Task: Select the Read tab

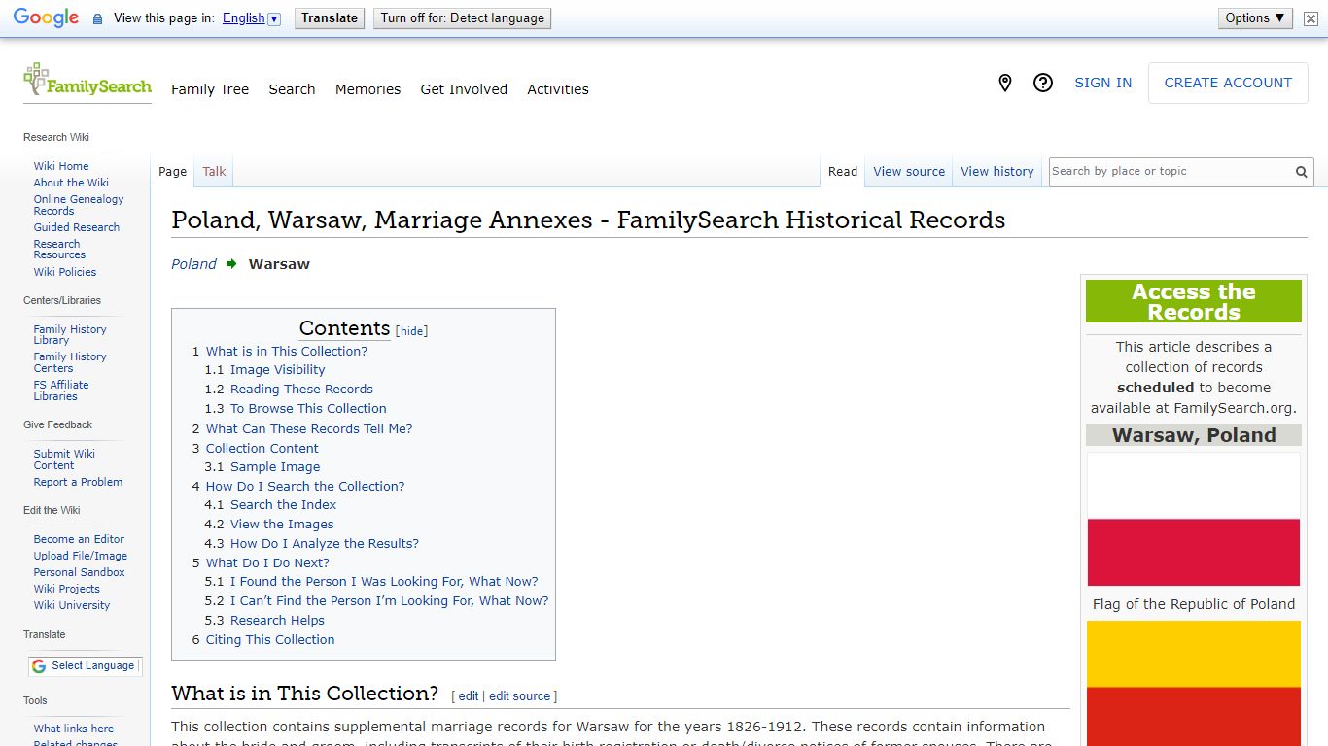Action: pyautogui.click(x=843, y=172)
